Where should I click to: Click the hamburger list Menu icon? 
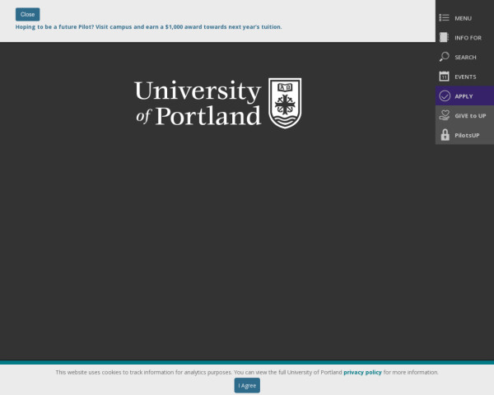(445, 17)
